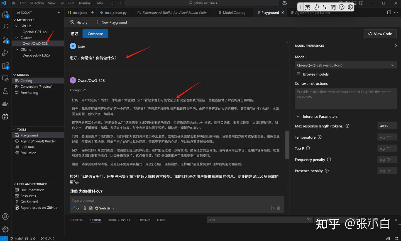Click the remote window indicator in status bar
The height and width of the screenshot is (241, 401).
point(4,238)
